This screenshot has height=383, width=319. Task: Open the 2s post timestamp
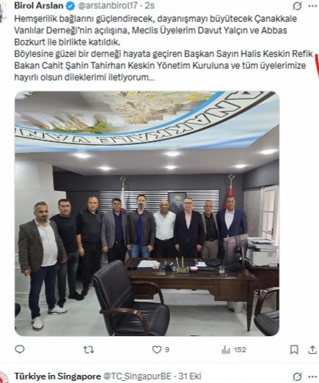[x=149, y=6]
